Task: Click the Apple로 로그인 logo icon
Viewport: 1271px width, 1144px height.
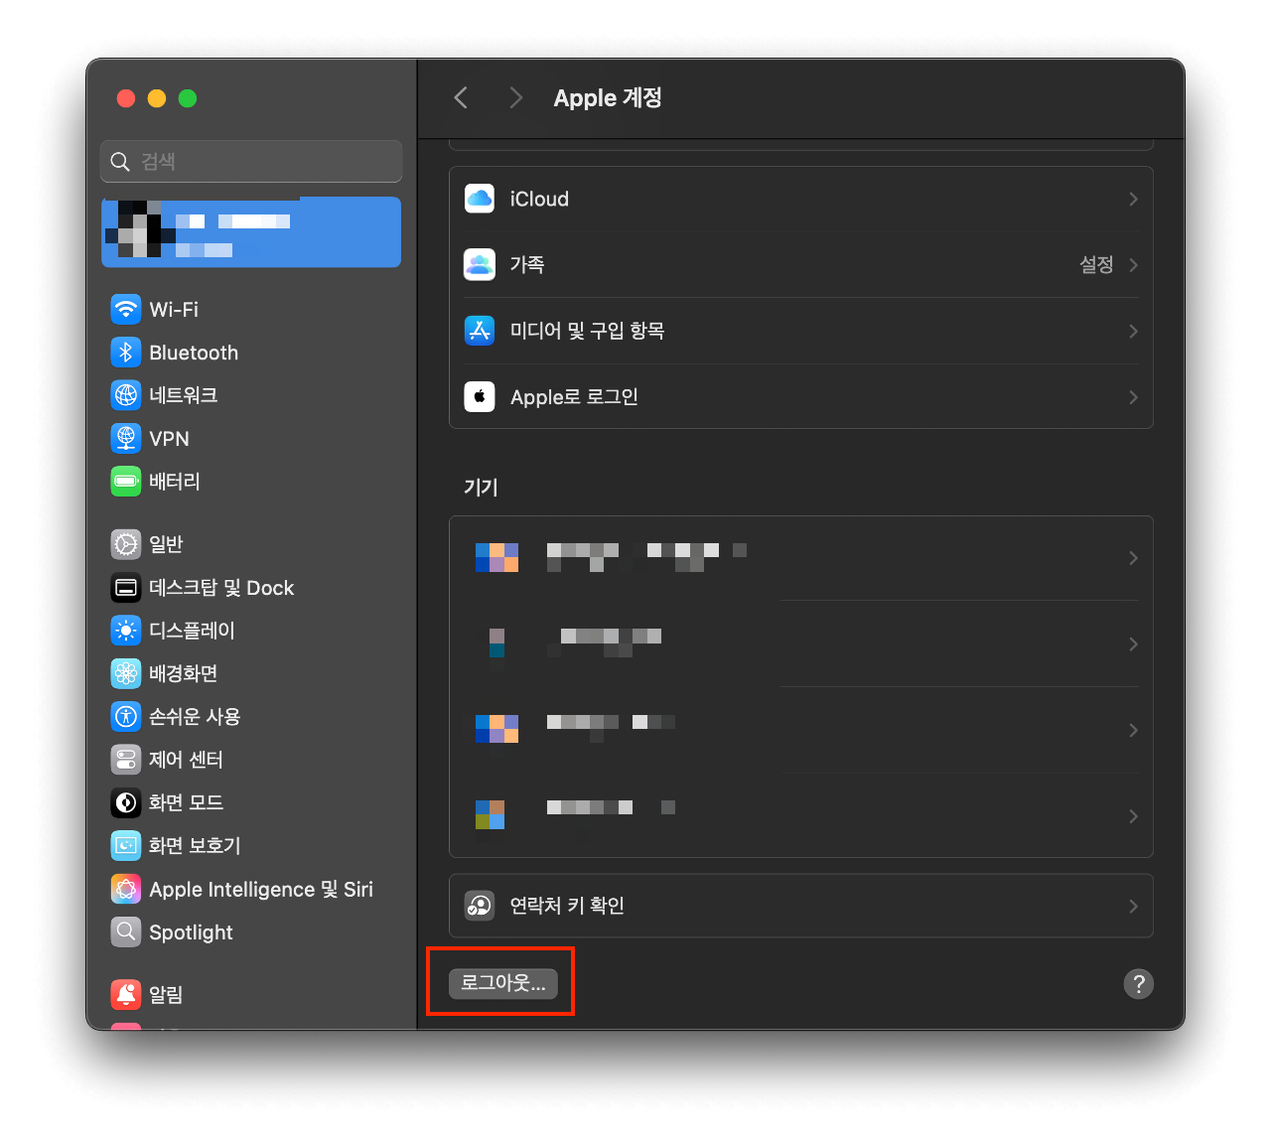Action: (x=480, y=396)
